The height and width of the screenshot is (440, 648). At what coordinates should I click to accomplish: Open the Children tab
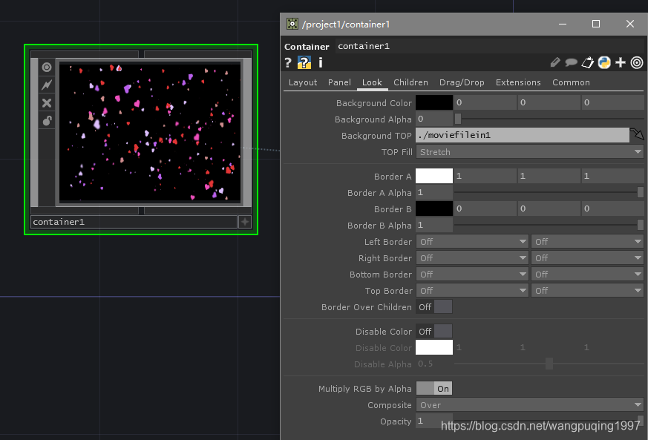coord(410,82)
